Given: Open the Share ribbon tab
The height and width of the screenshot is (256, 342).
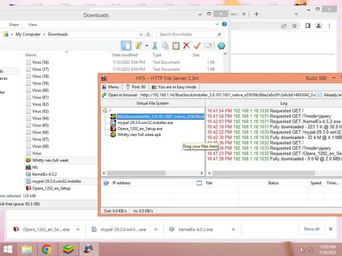Looking at the screenshot, I should pyautogui.click(x=14, y=25).
